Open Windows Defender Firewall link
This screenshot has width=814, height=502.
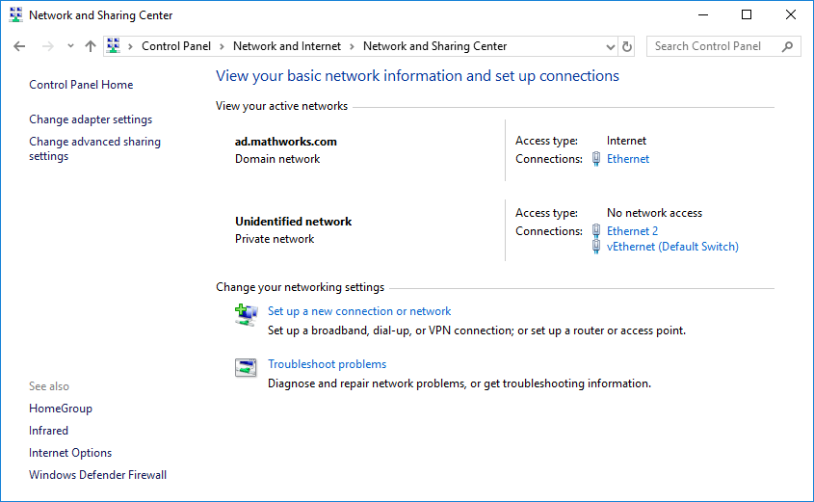(x=97, y=475)
